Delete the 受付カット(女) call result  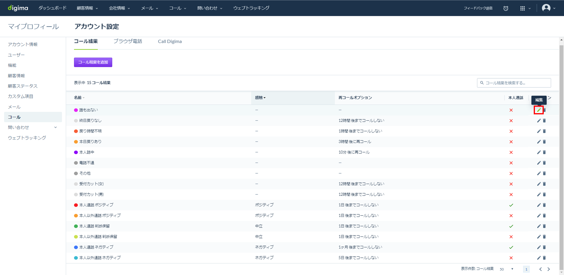coord(544,184)
